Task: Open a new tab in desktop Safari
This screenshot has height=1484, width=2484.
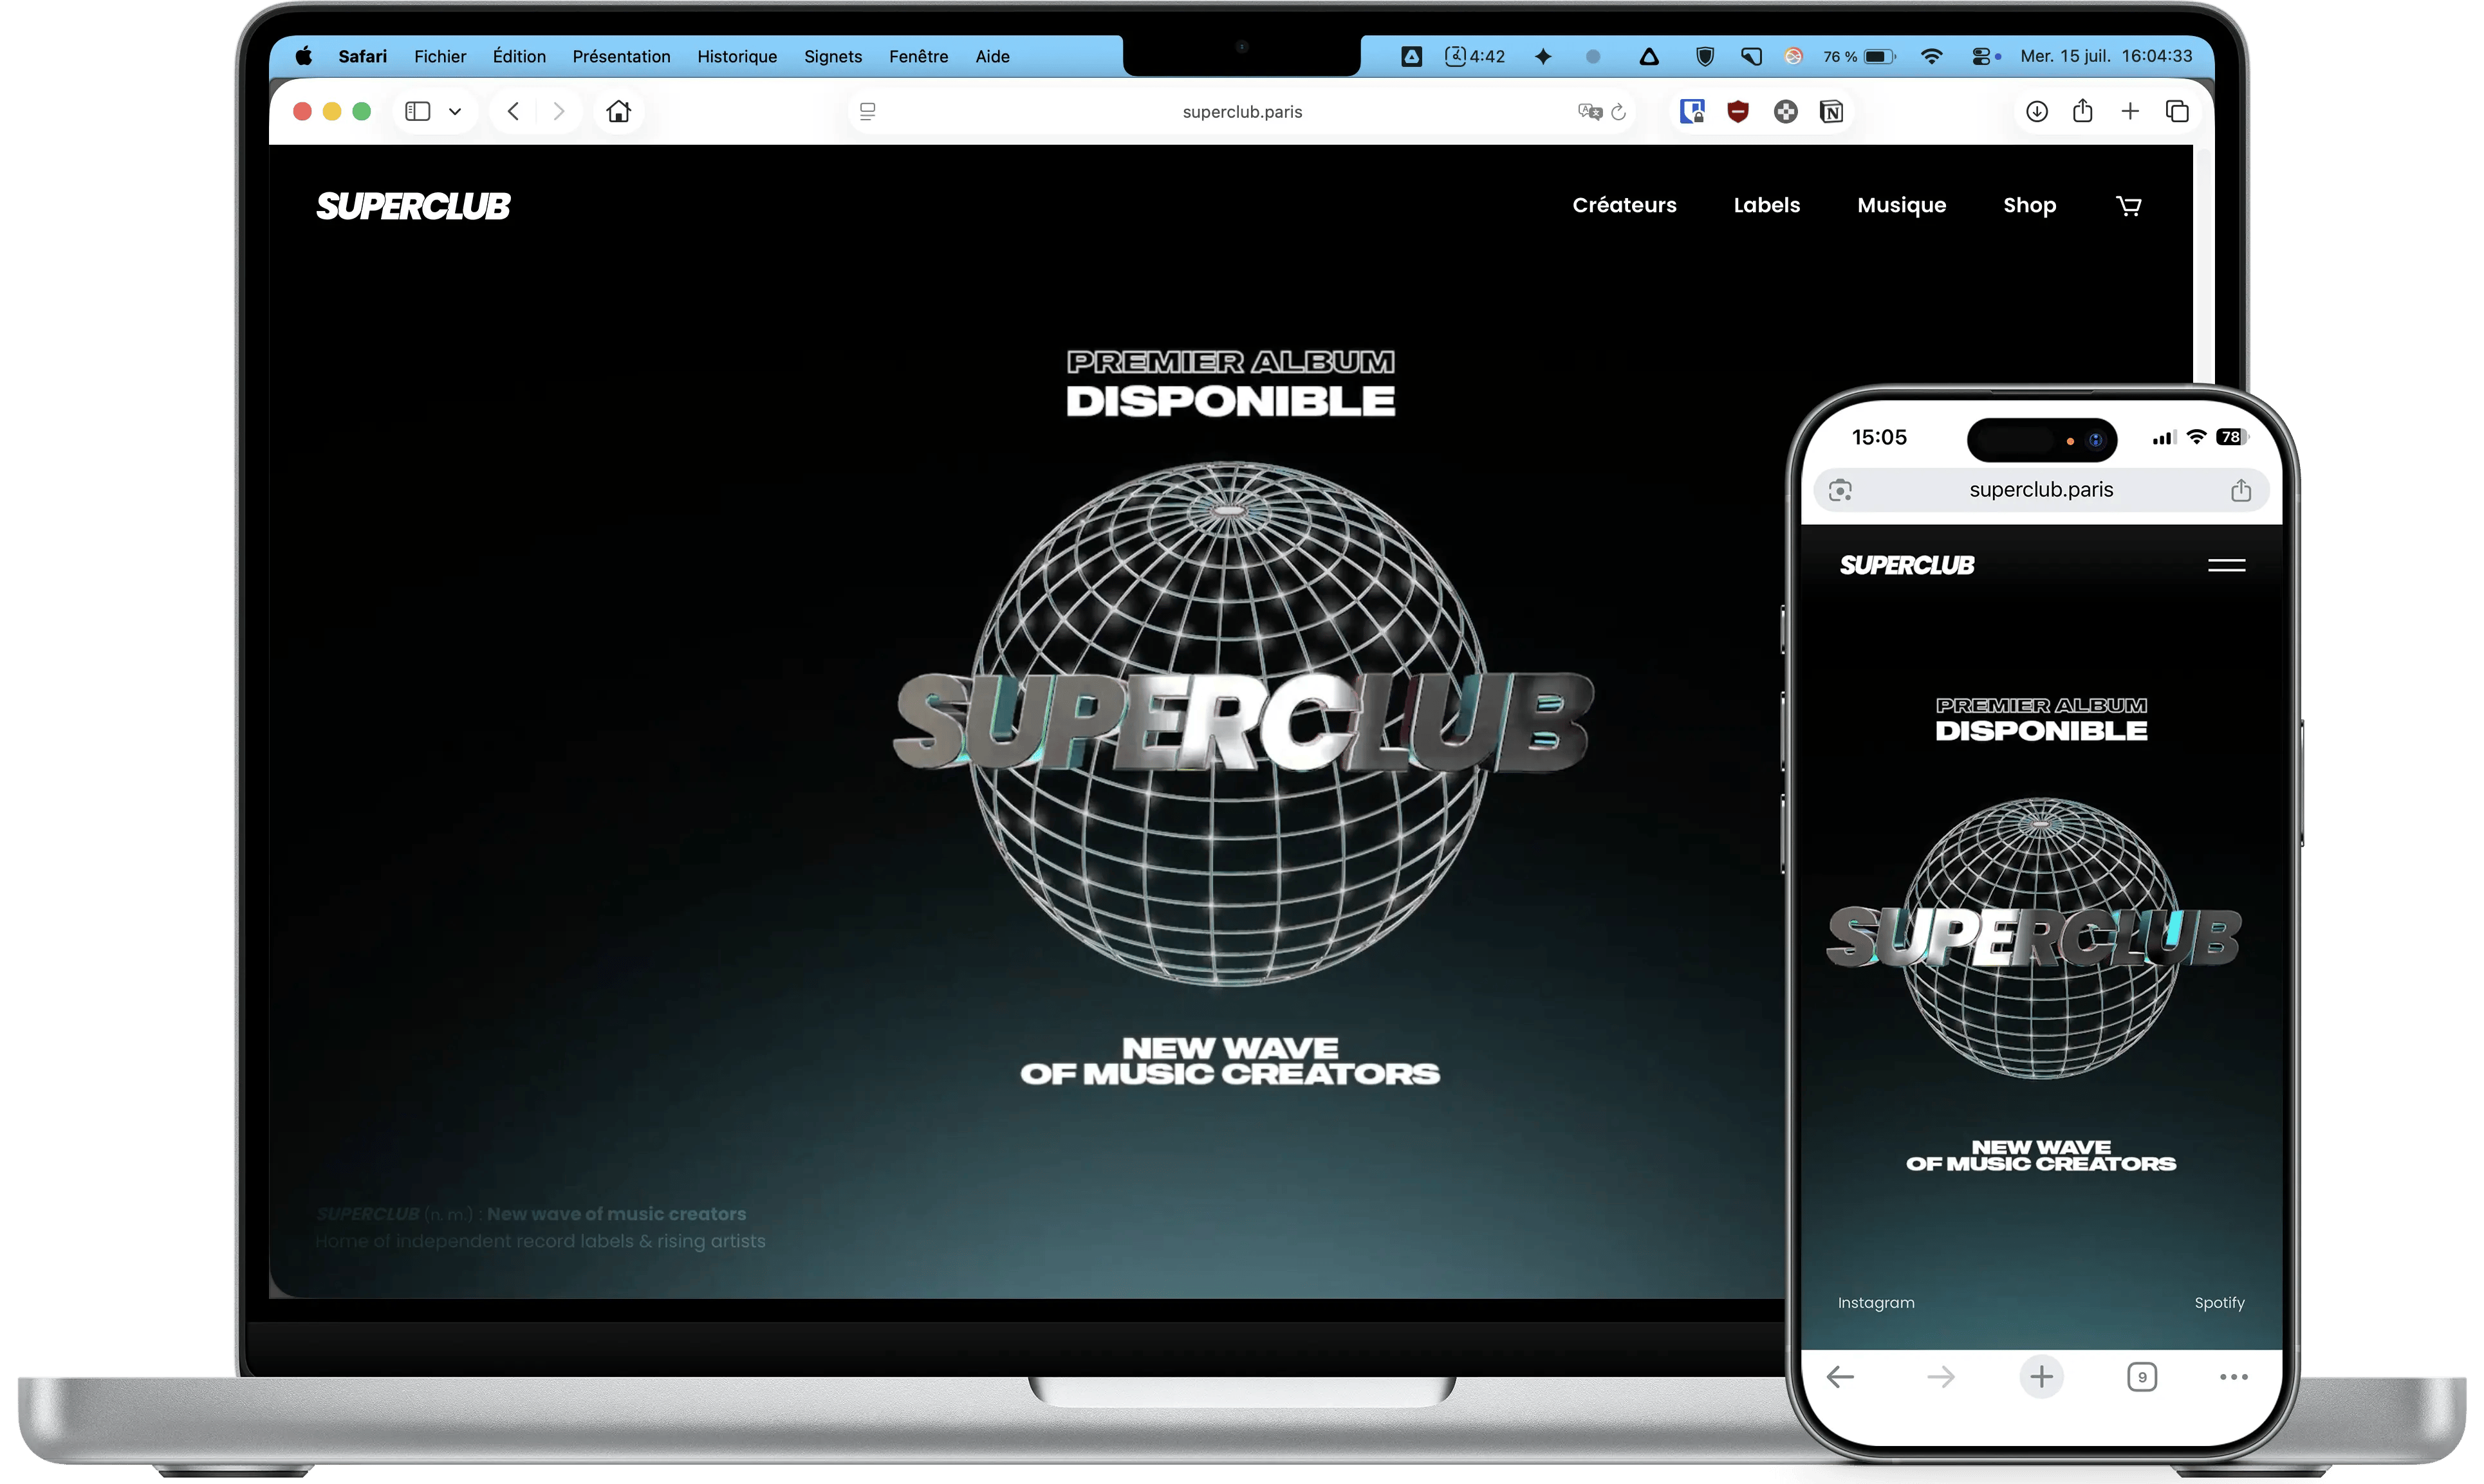Action: point(2130,111)
